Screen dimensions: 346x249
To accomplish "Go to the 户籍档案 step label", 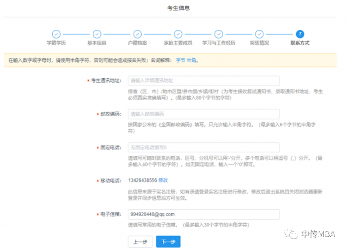I will coord(137,43).
